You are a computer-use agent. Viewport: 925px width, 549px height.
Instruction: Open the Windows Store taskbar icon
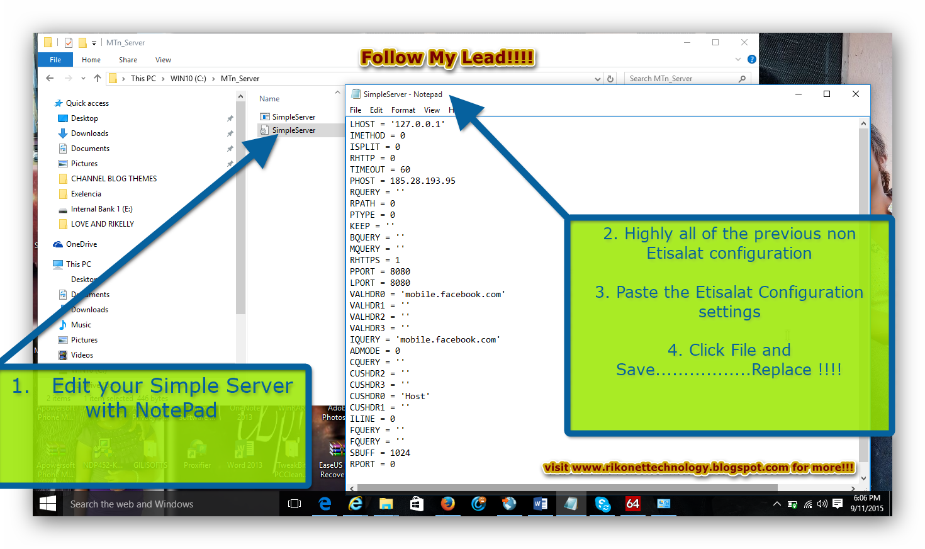pyautogui.click(x=417, y=504)
